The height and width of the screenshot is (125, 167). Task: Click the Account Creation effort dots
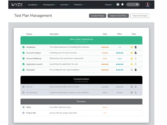tap(120, 53)
